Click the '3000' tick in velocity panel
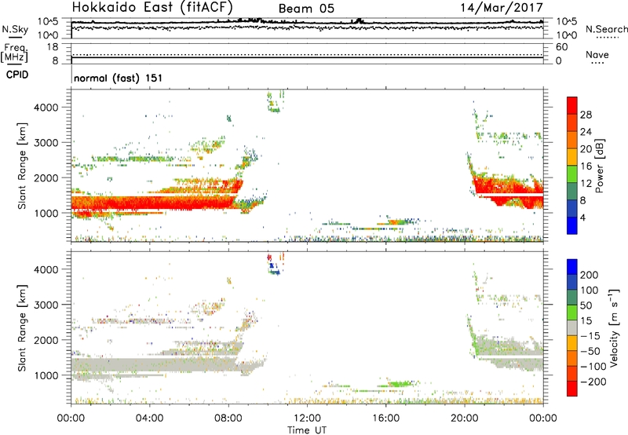 point(46,305)
